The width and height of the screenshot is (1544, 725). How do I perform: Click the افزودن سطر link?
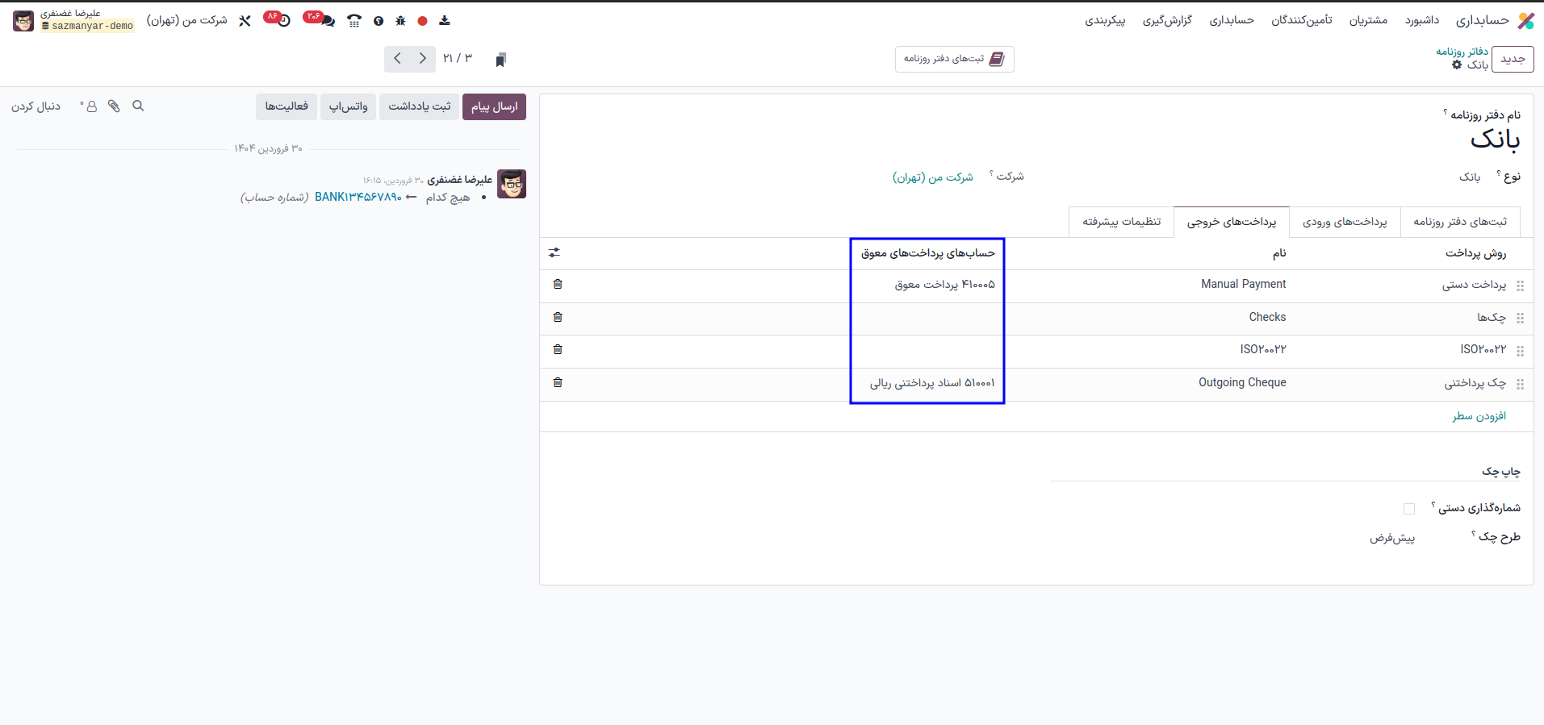[x=1479, y=416]
